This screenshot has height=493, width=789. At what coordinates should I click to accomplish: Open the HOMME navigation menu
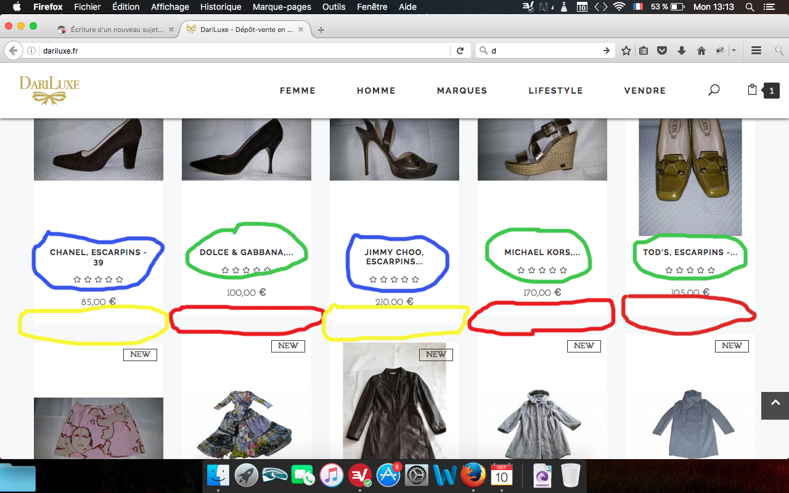point(376,91)
